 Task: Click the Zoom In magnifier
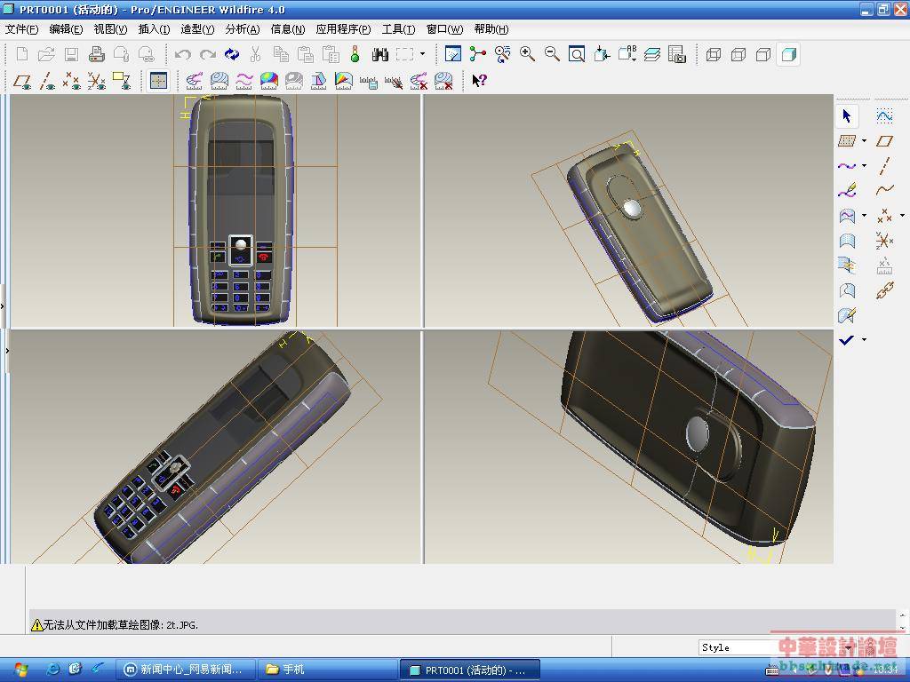tap(527, 54)
